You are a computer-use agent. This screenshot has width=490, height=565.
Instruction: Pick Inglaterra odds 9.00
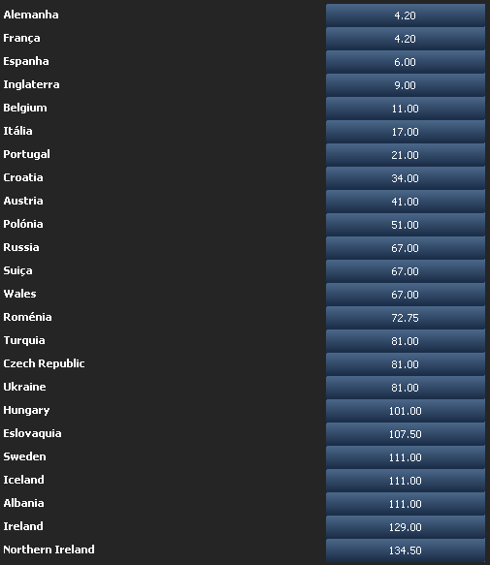[x=406, y=85]
